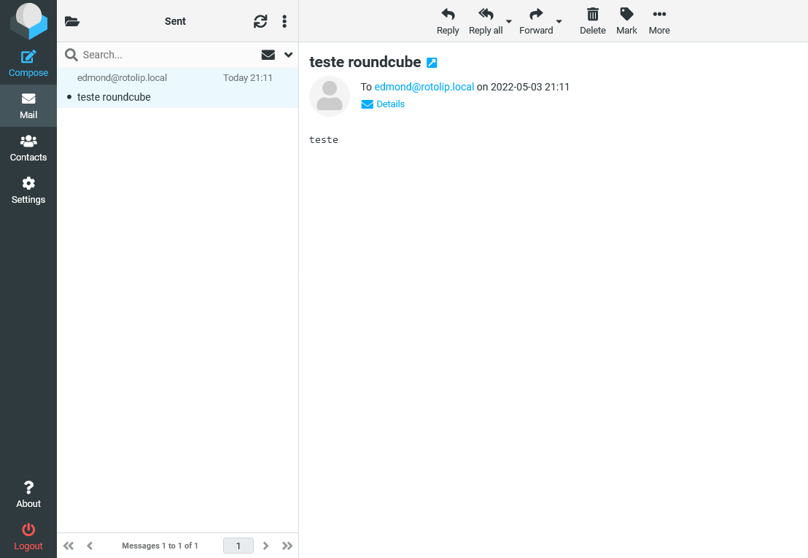Click the Forward message icon
The height and width of the screenshot is (558, 808).
pos(536,15)
